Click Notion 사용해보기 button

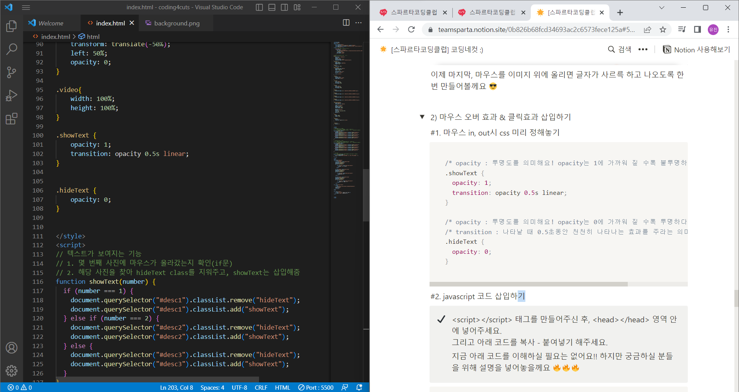(696, 49)
